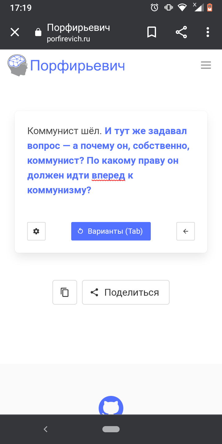Tap the lock icon near the URL
The width and height of the screenshot is (222, 444).
tap(38, 32)
